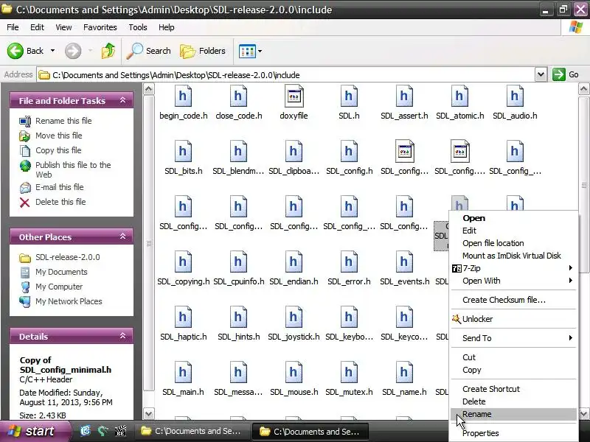
Task: Open My Network Places link
Action: [x=69, y=301]
